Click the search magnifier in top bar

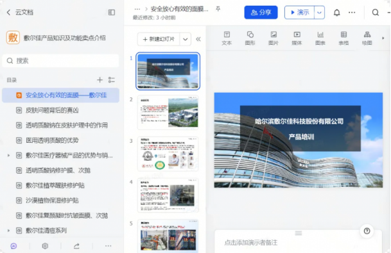[376, 12]
